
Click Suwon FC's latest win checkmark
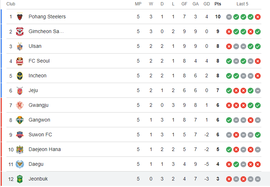tap(258, 135)
